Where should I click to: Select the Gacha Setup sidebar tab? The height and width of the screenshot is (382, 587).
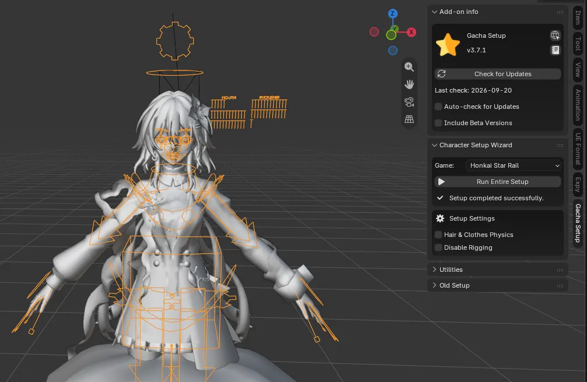pyautogui.click(x=578, y=224)
